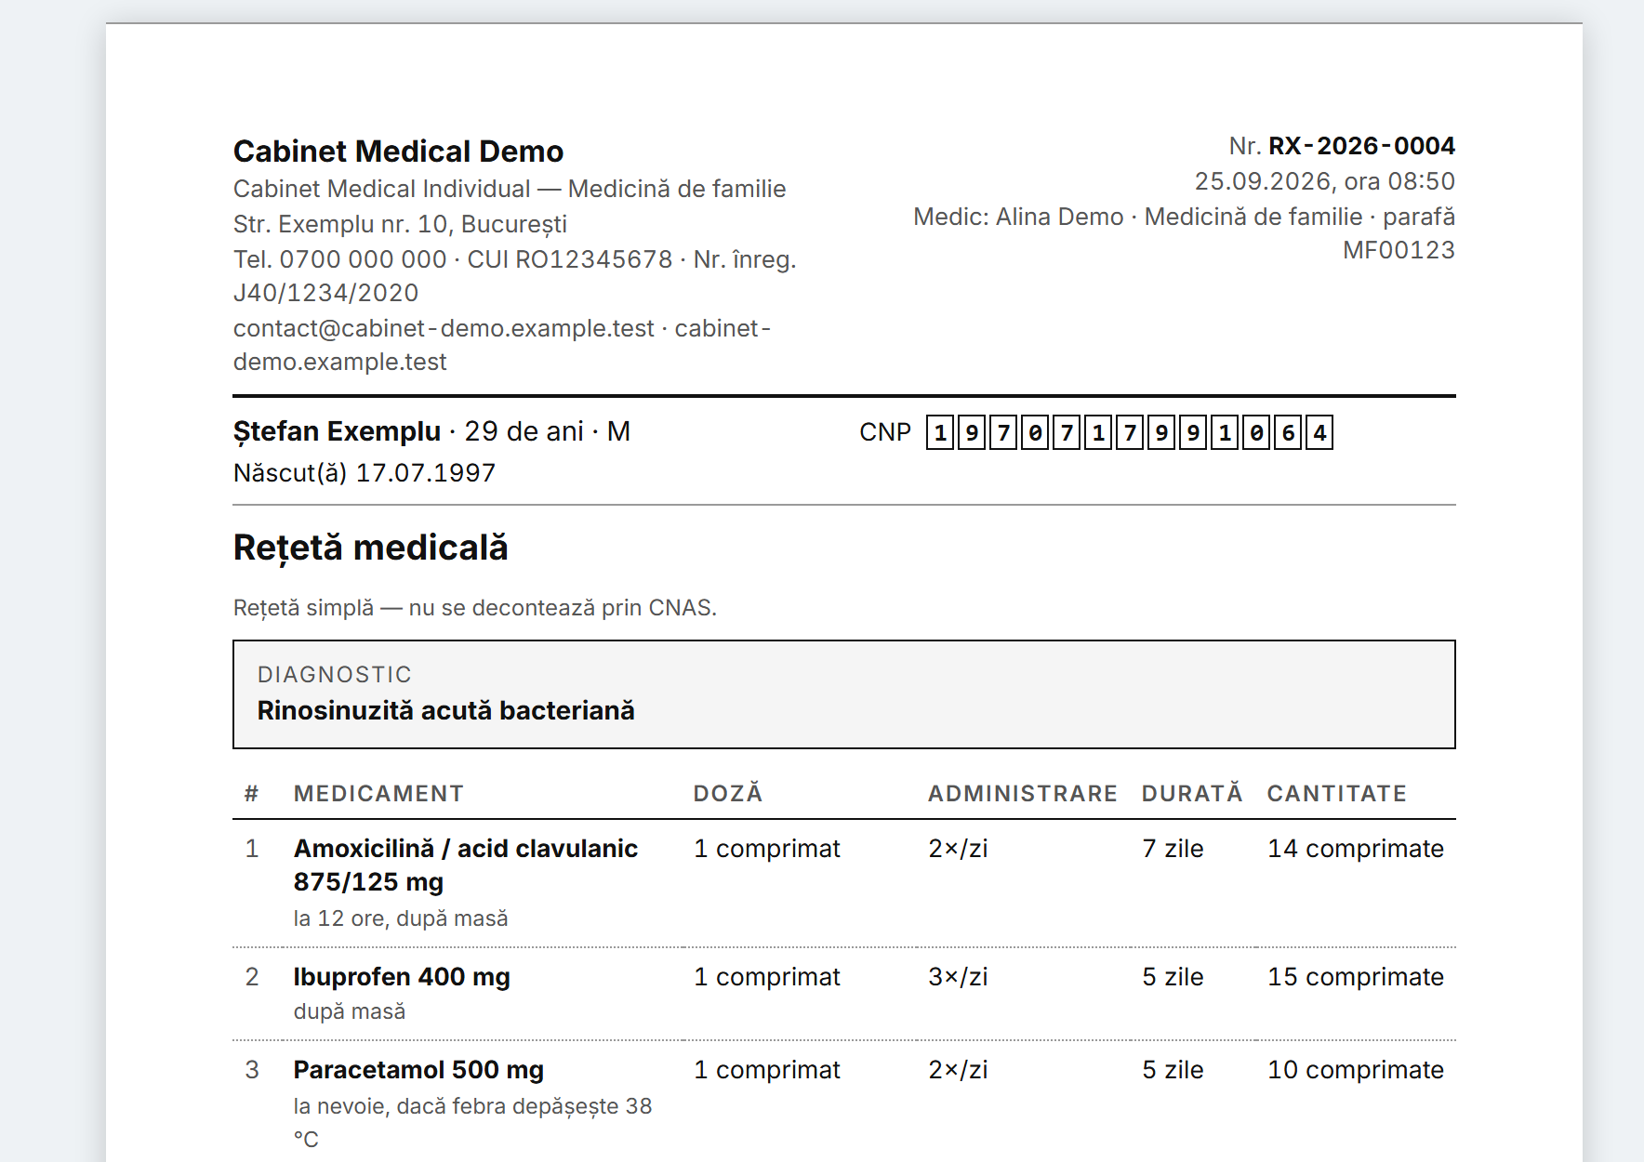Click Ibuprofen's 5 zile duration
The image size is (1644, 1162).
click(1173, 977)
